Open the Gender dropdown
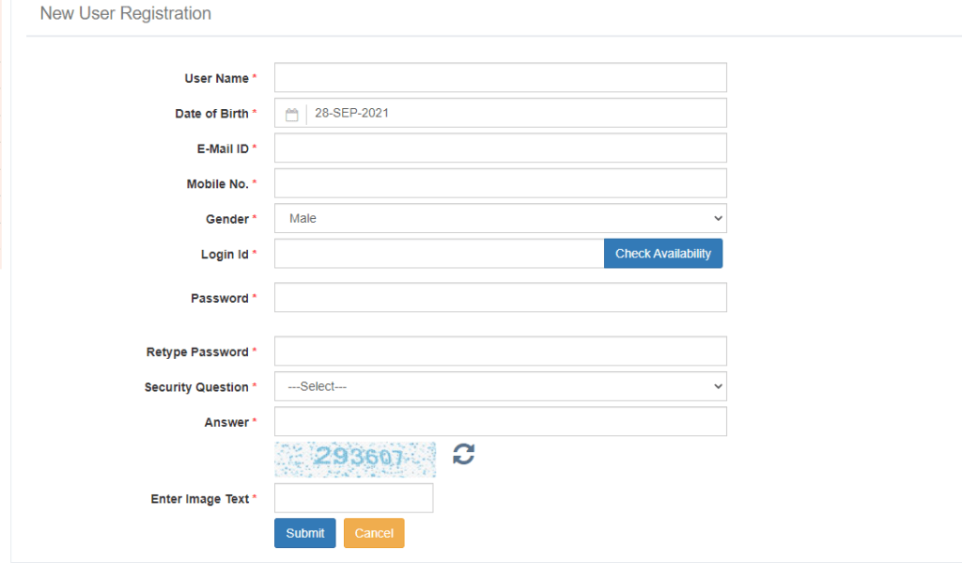Screen dimensions: 962x563 [500, 218]
